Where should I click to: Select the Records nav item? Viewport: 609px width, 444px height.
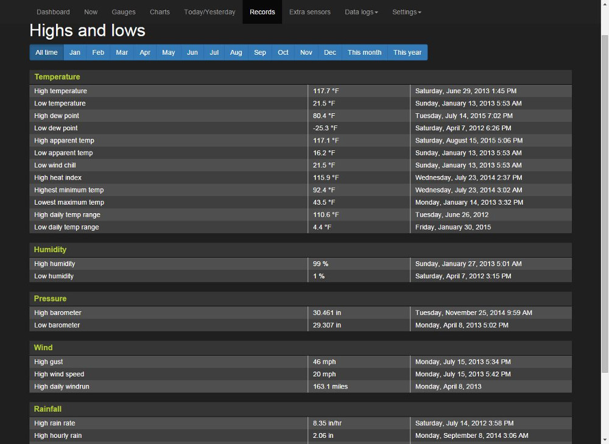tap(262, 12)
